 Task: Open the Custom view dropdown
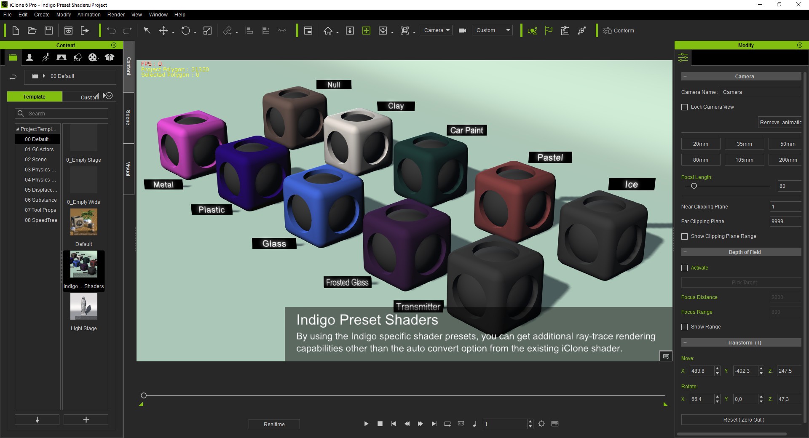pos(492,30)
